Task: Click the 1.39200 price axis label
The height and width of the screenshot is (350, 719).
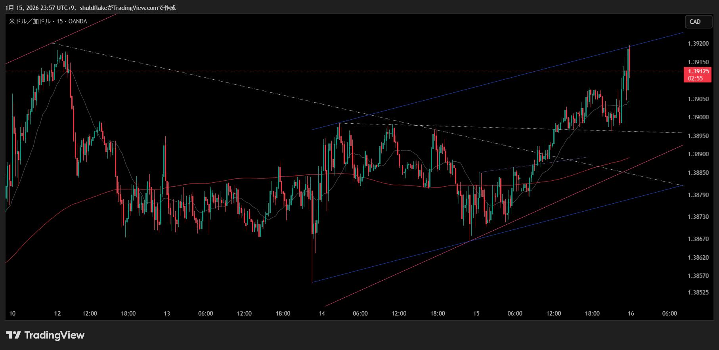Action: [x=698, y=44]
